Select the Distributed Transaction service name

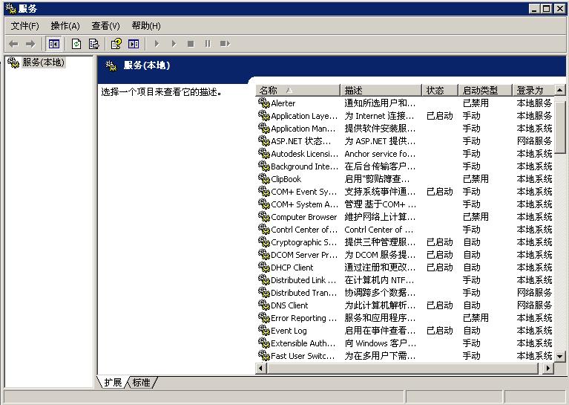pos(303,293)
